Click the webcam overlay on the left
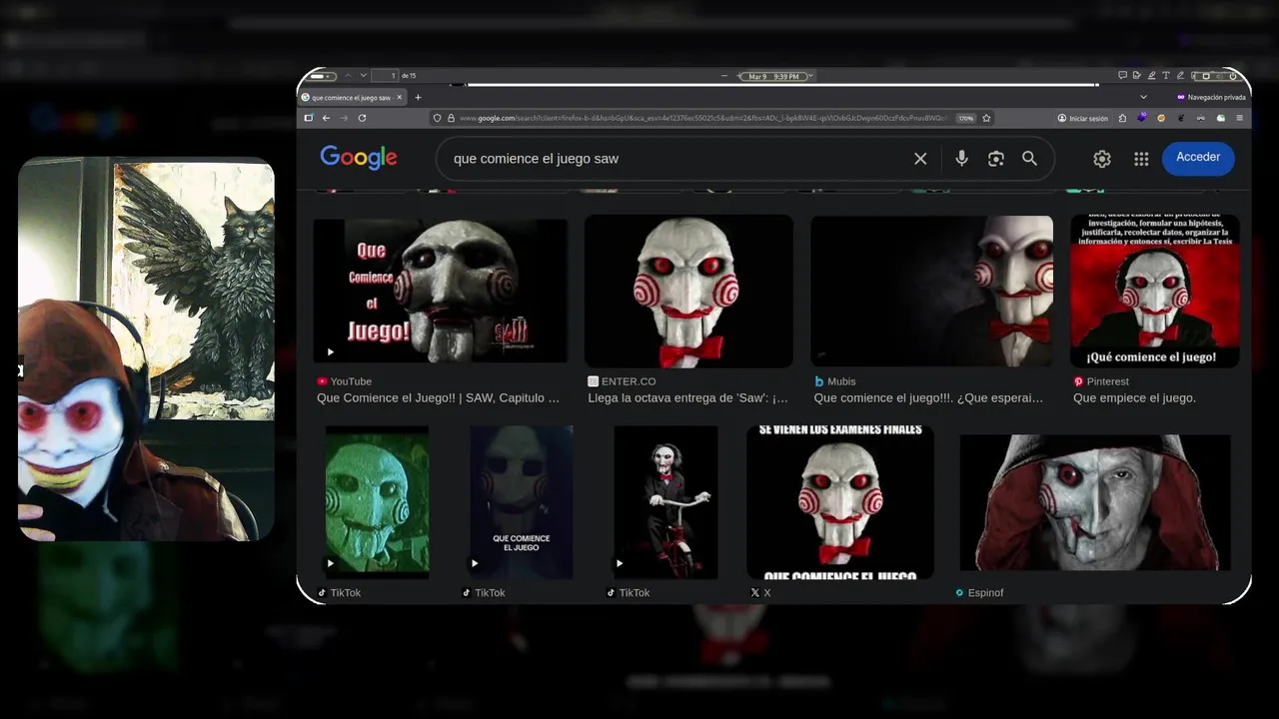The image size is (1279, 719). click(x=146, y=350)
